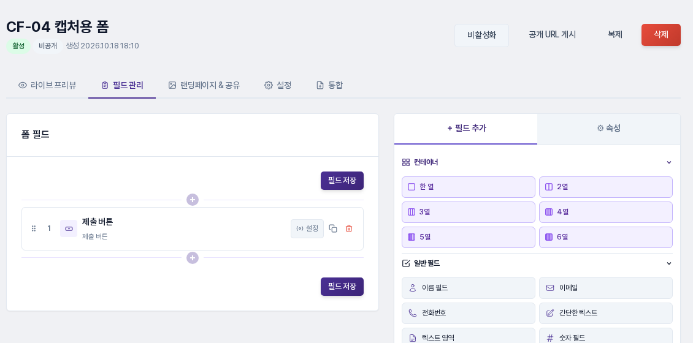Click the hash icon in 숫자 필드

click(x=550, y=338)
